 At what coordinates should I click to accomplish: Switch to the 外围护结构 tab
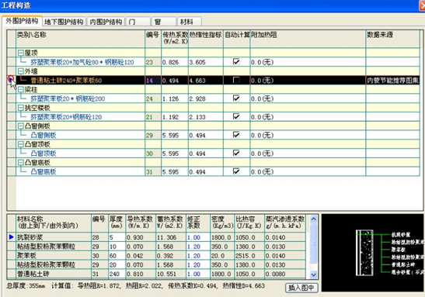coord(22,21)
